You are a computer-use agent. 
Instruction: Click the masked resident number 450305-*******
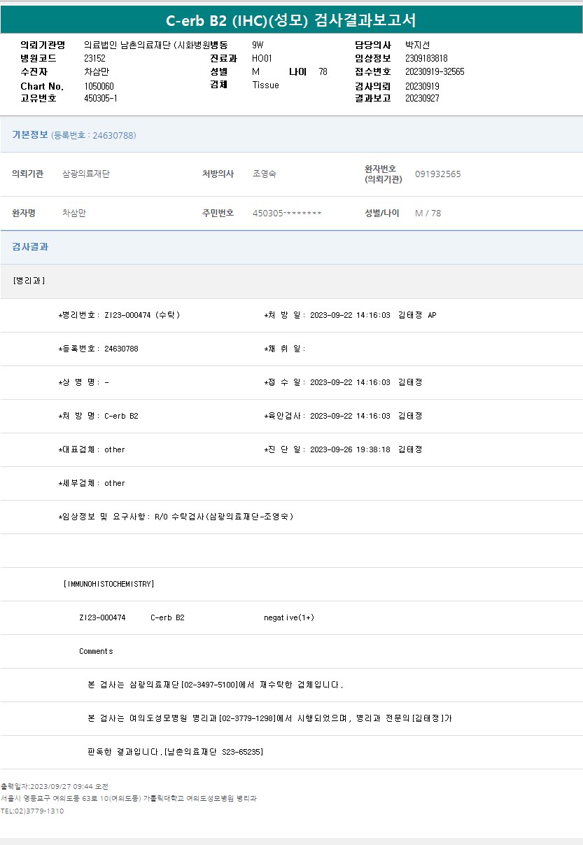click(x=287, y=213)
